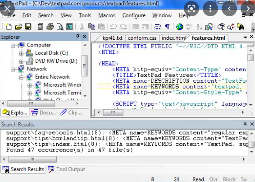The image size is (255, 182).
Task: Switch to Clip Library panel tab
Action: click(x=72, y=112)
